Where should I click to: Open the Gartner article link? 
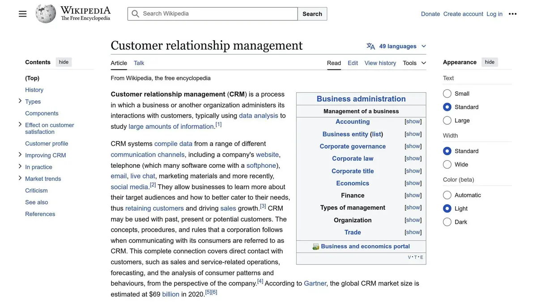pos(315,283)
